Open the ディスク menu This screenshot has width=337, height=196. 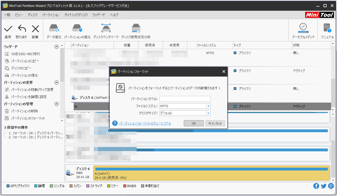33,15
